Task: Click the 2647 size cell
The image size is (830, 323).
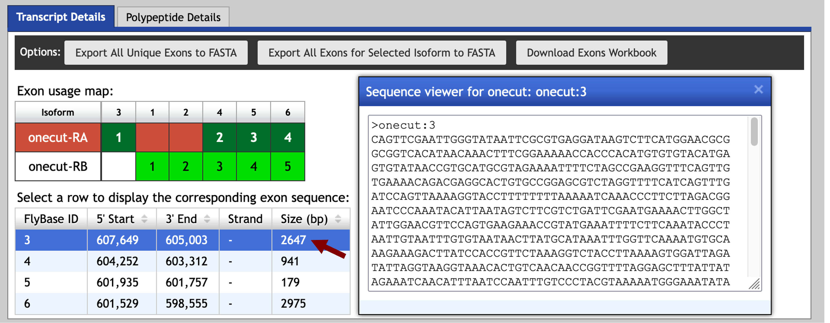Action: tap(311, 240)
